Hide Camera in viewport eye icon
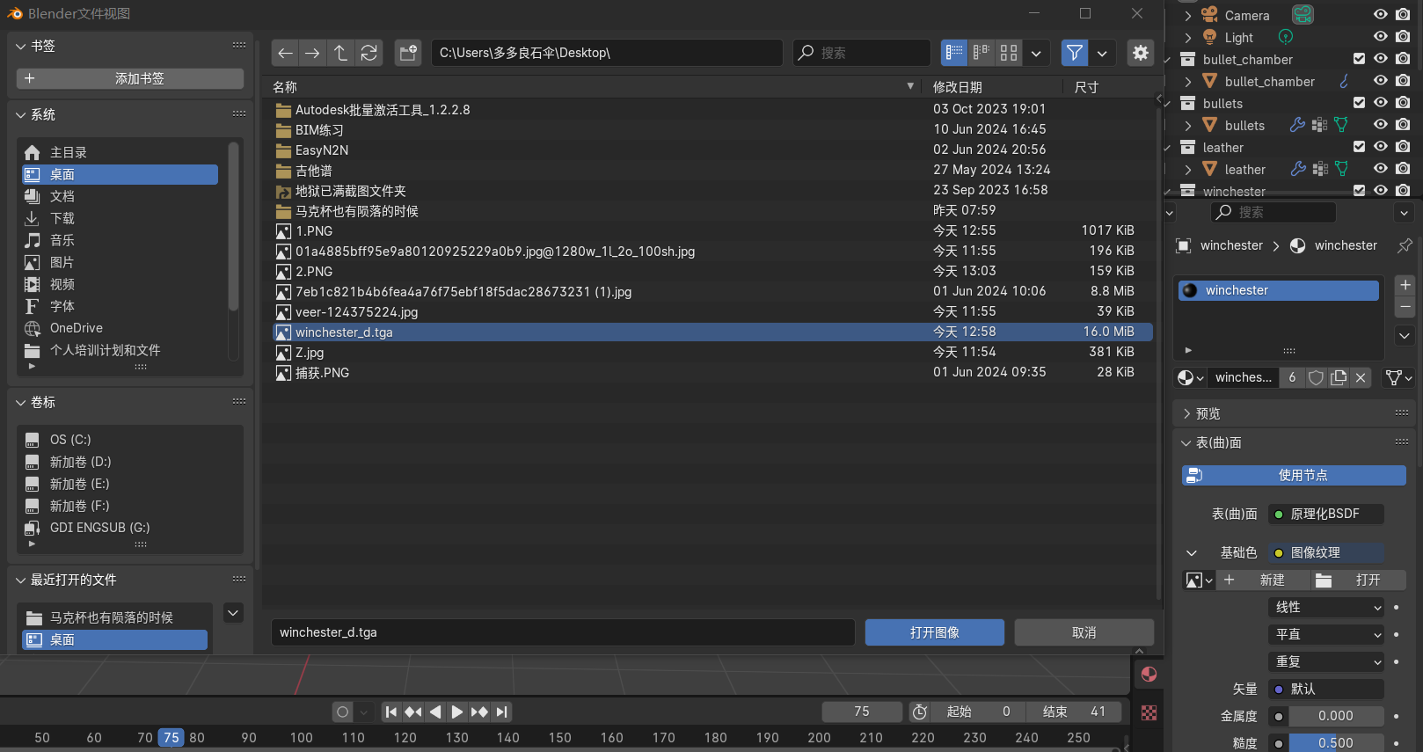Screen dimensions: 1423x752 coord(1381,15)
